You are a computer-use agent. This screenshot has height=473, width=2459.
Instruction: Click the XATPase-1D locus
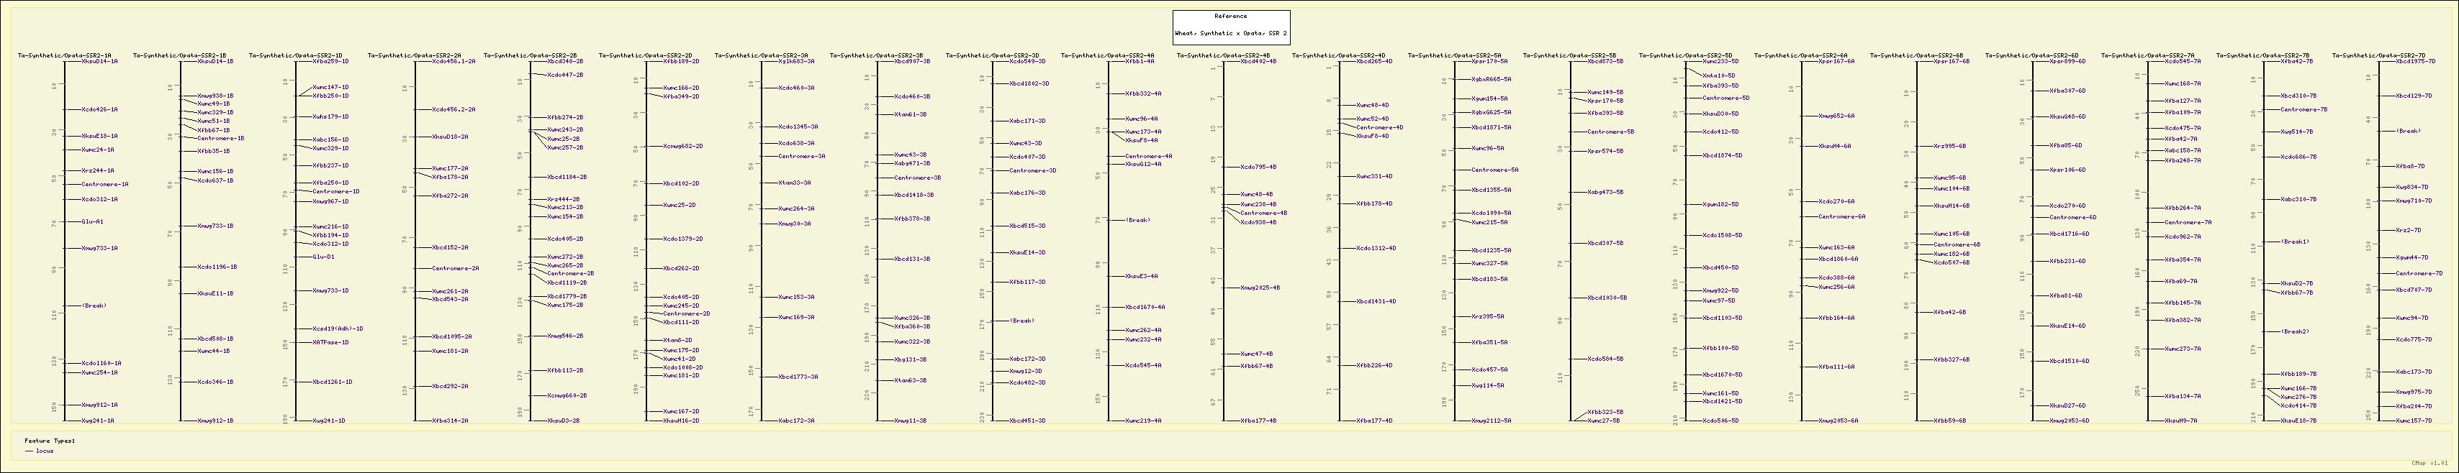tap(330, 342)
